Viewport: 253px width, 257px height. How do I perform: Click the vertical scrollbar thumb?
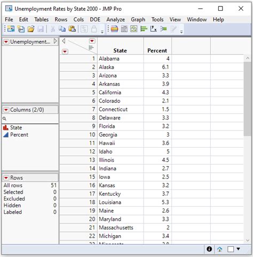tap(247, 99)
